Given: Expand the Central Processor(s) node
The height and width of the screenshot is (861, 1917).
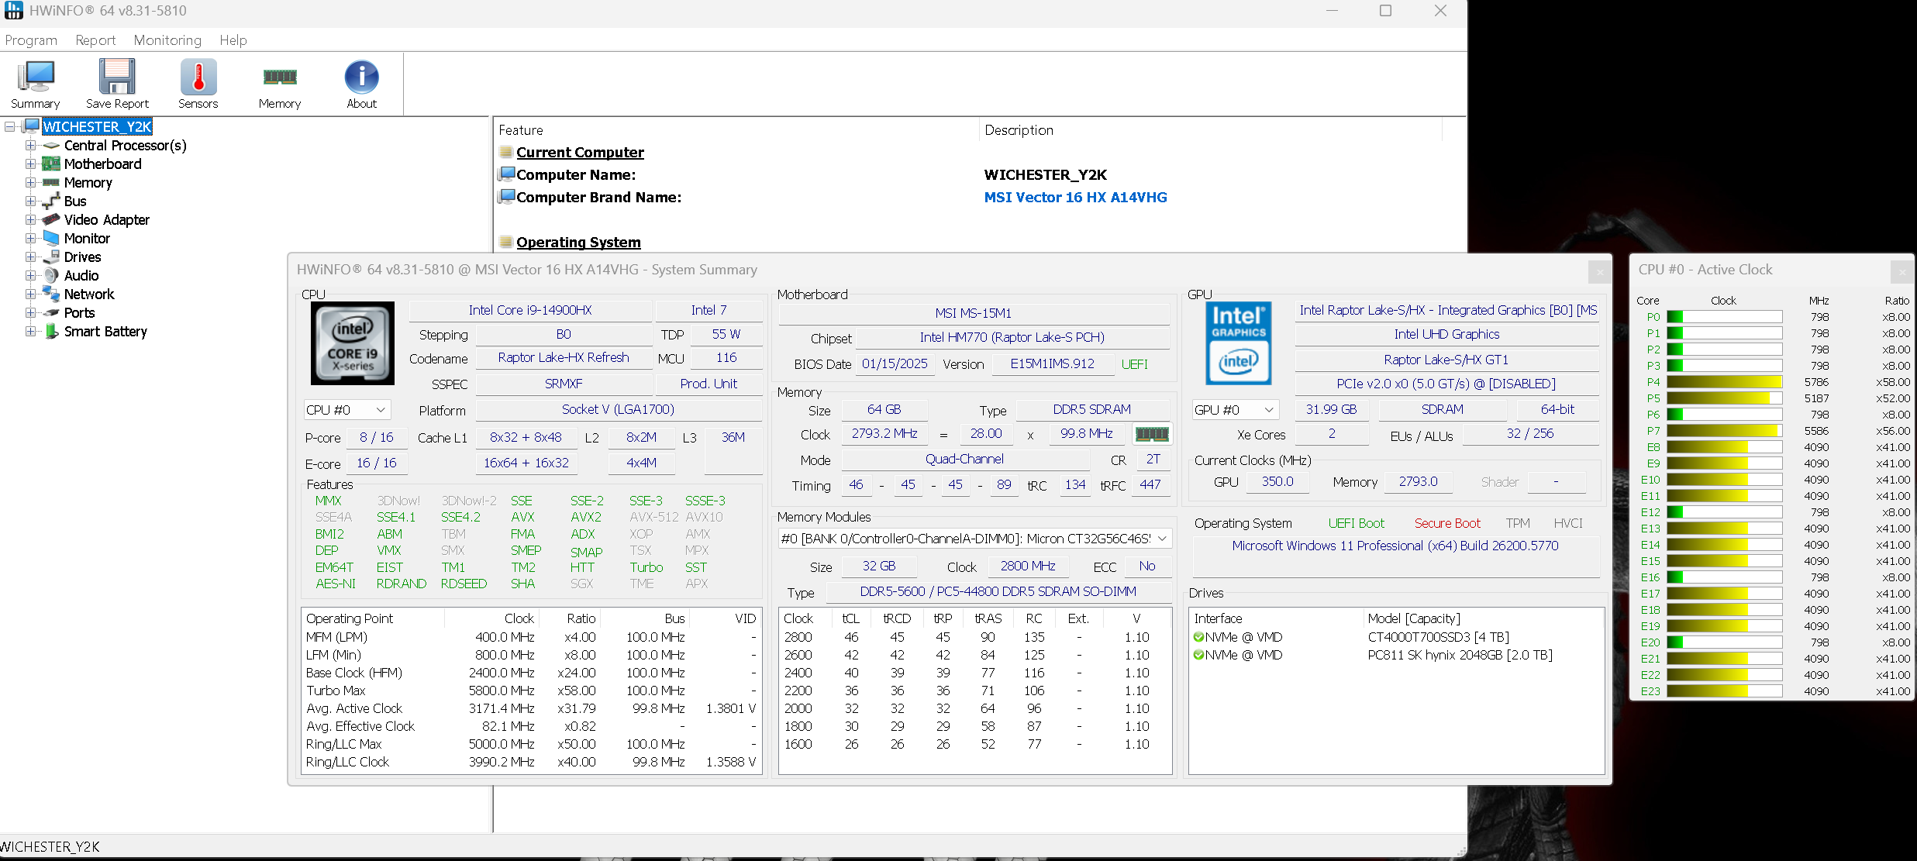Looking at the screenshot, I should coord(30,146).
